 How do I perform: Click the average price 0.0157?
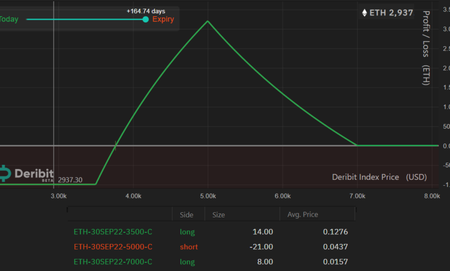(335, 262)
